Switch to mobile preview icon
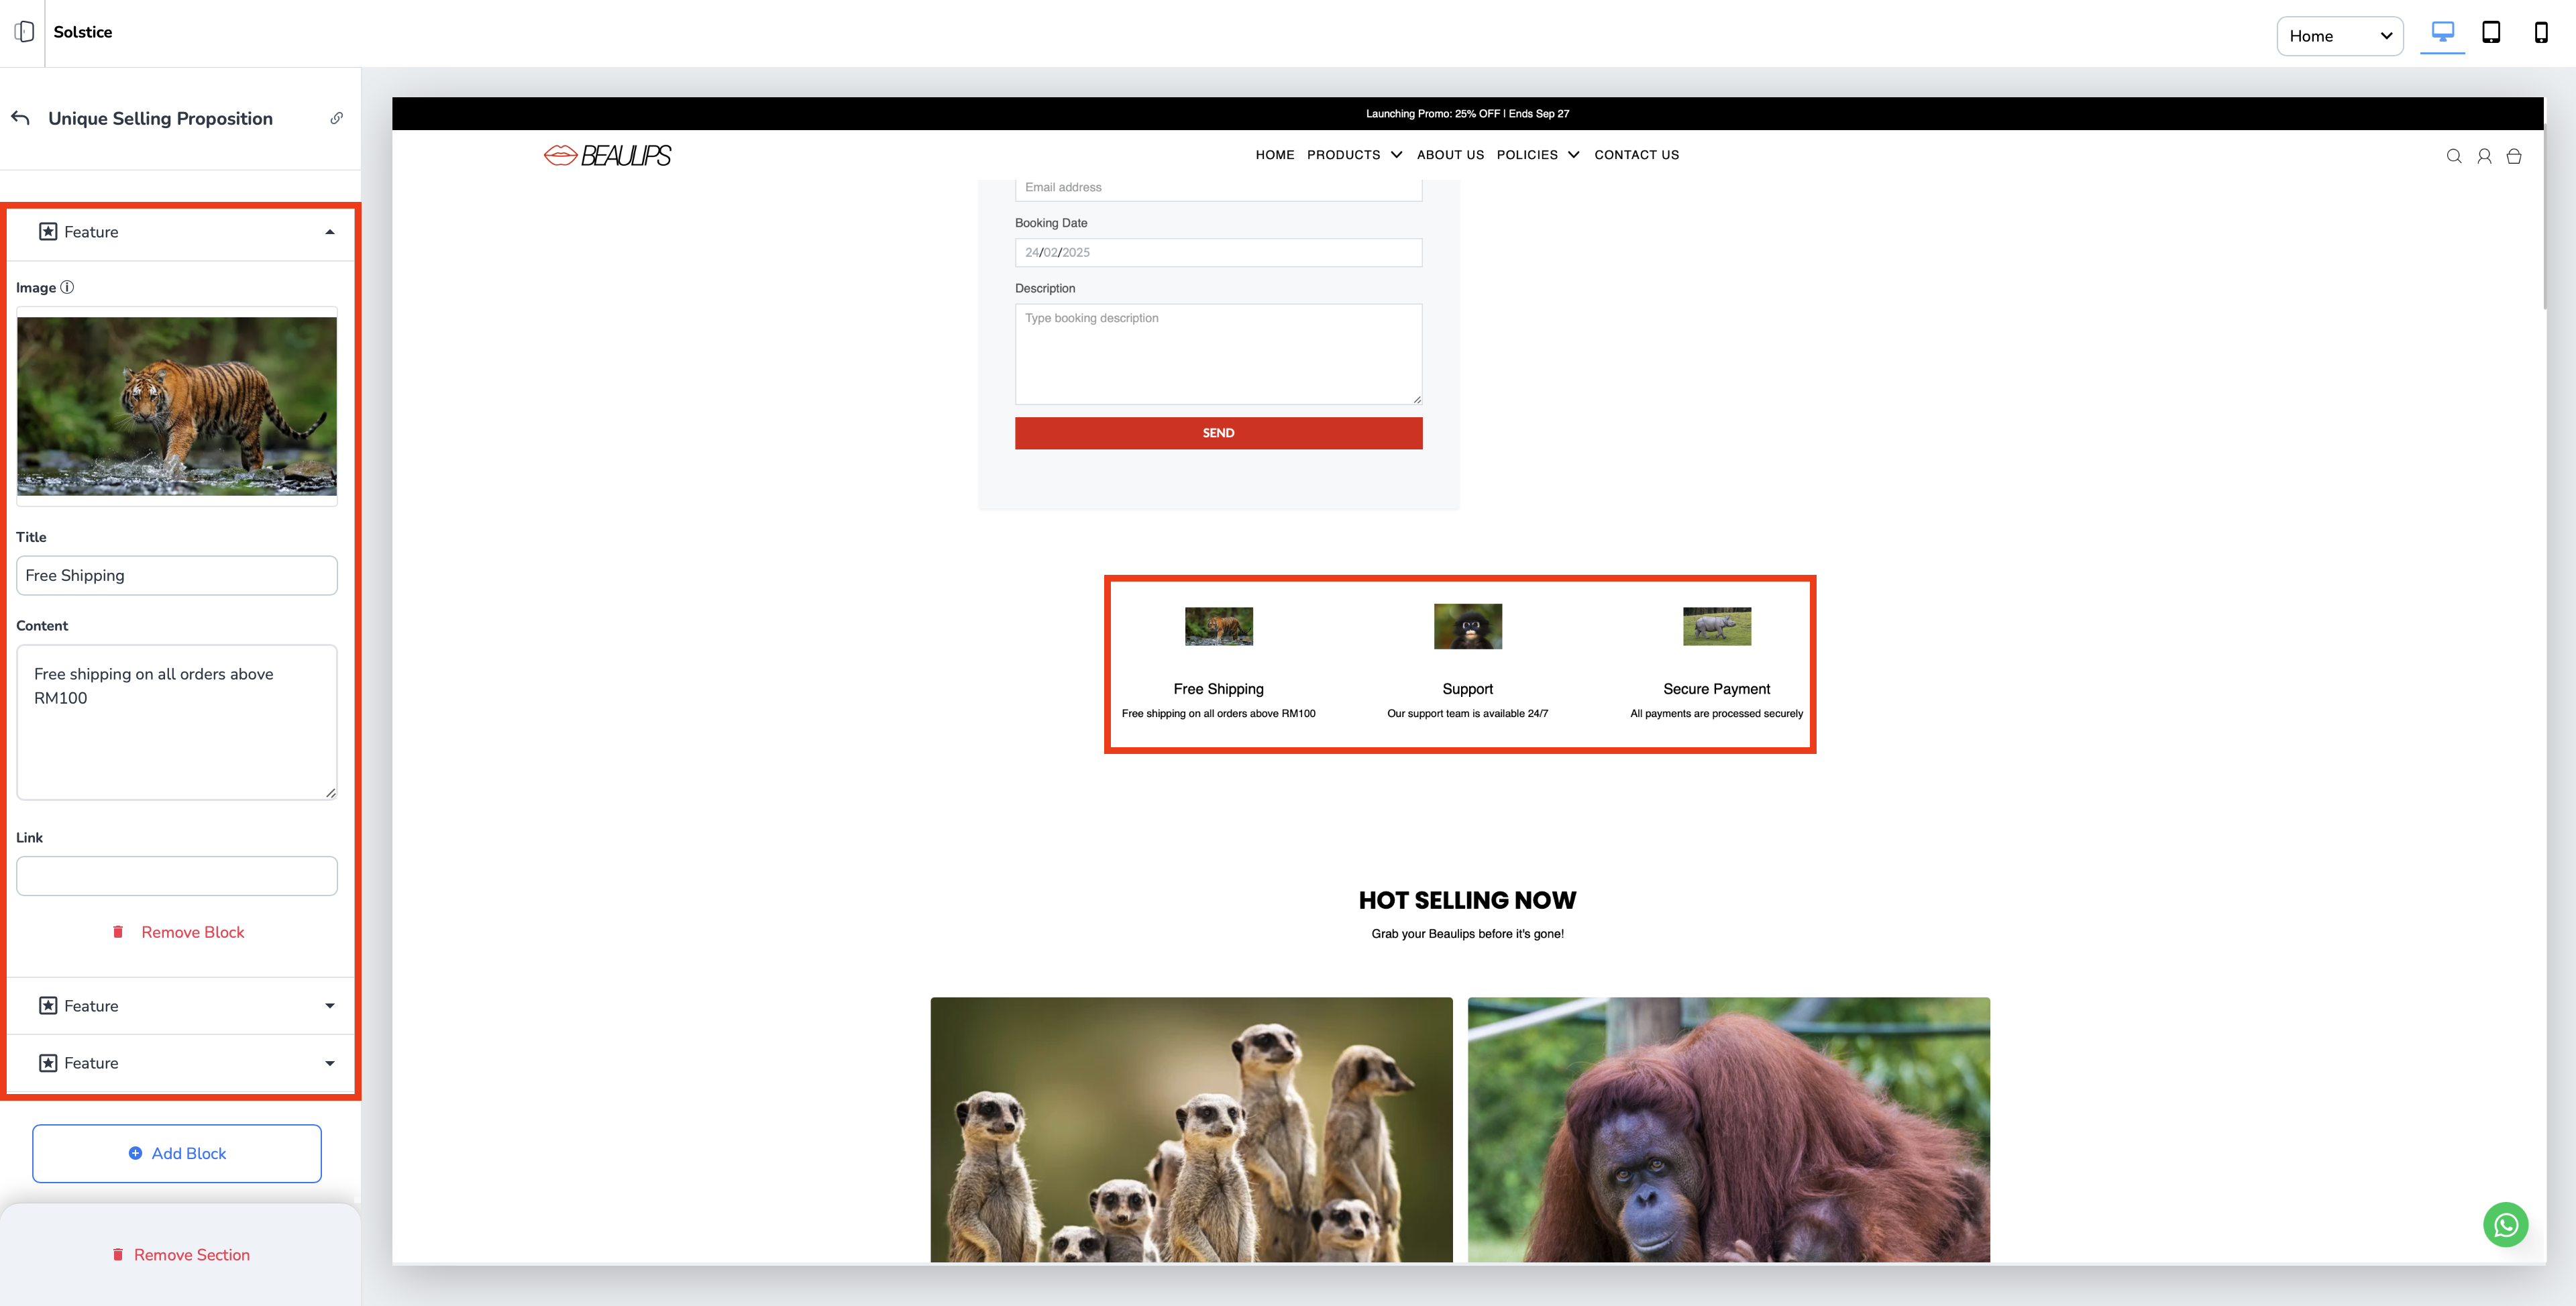Screen dimensions: 2576x1306 [2540, 33]
